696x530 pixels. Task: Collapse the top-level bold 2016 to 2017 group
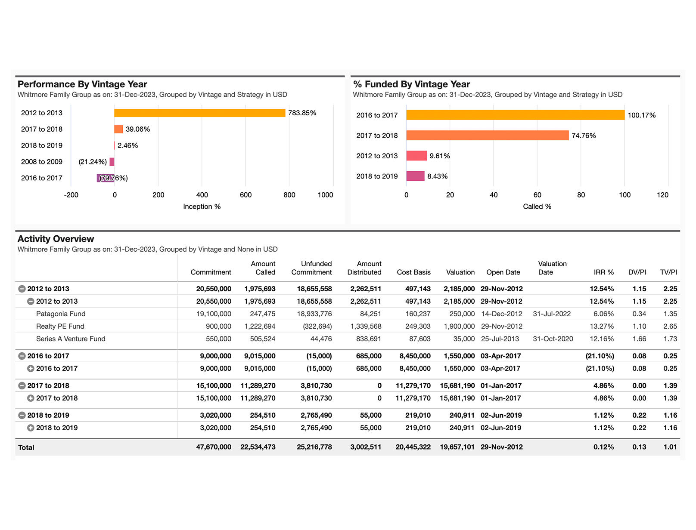click(22, 356)
